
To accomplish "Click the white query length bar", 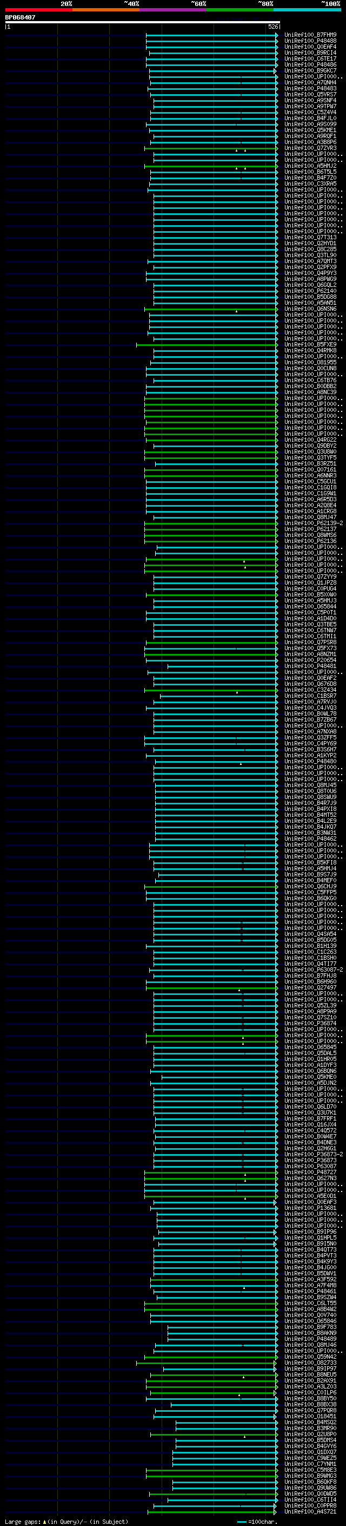I will (x=143, y=22).
